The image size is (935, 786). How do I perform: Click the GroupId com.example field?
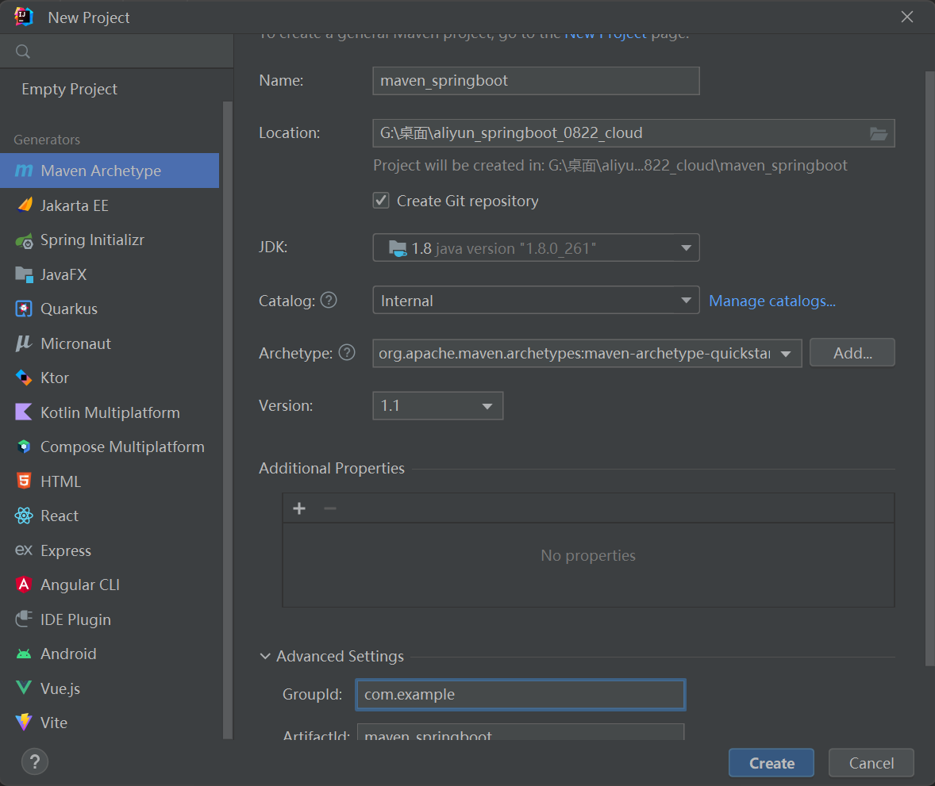point(521,695)
